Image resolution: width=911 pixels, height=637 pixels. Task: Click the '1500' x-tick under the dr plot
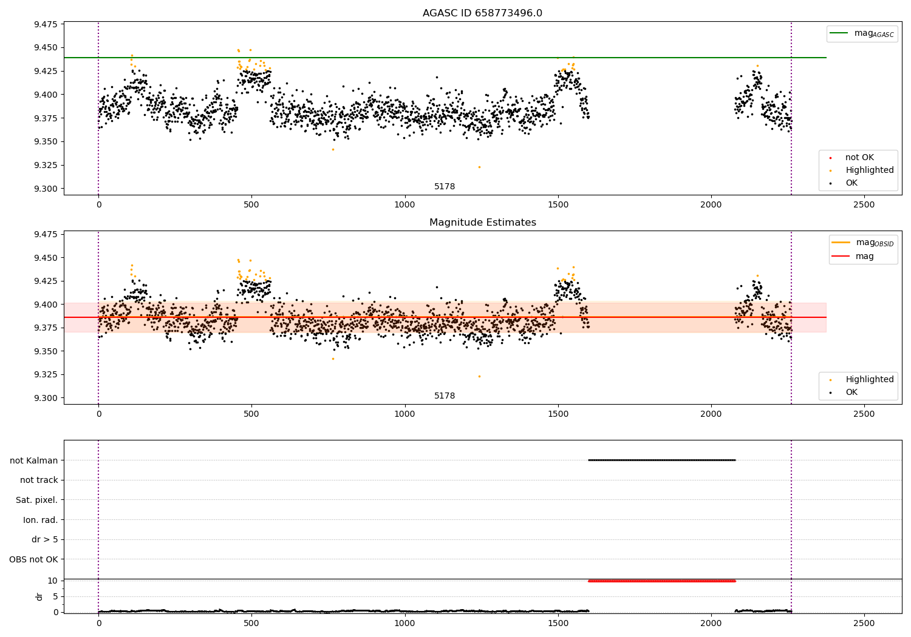click(x=558, y=623)
